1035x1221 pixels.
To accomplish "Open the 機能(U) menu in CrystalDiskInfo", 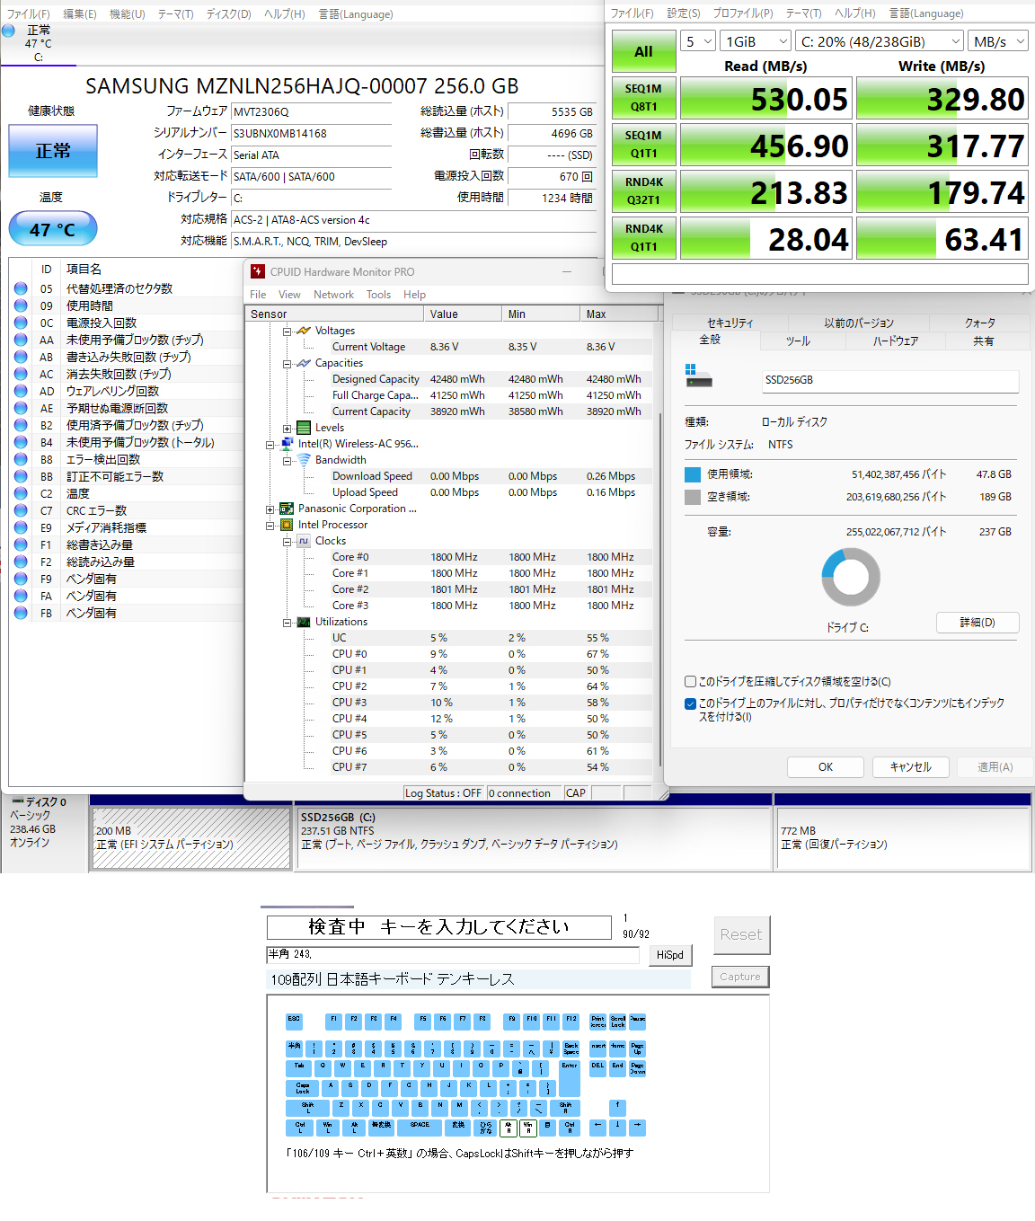I will (127, 14).
